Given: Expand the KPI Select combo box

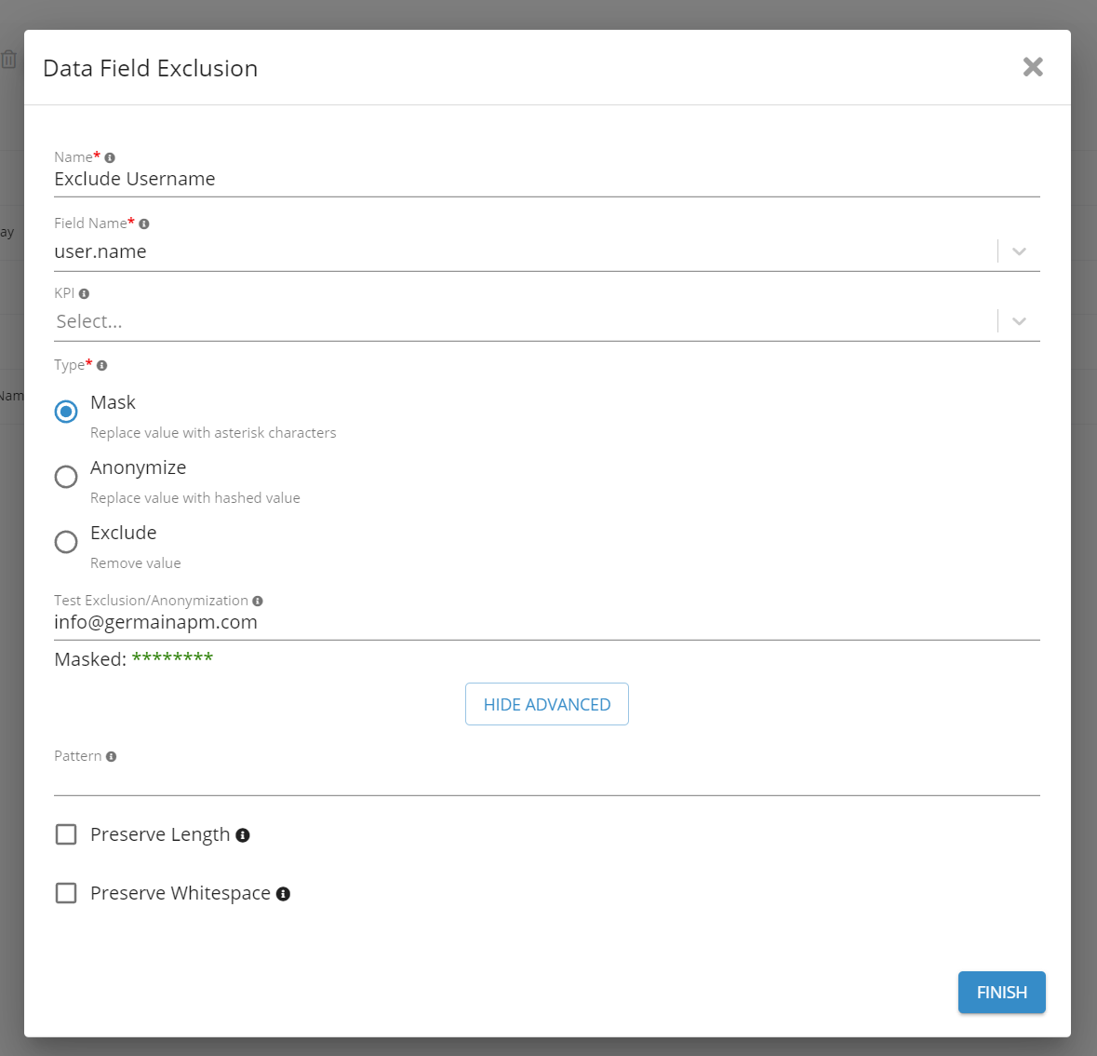Looking at the screenshot, I should (1019, 320).
